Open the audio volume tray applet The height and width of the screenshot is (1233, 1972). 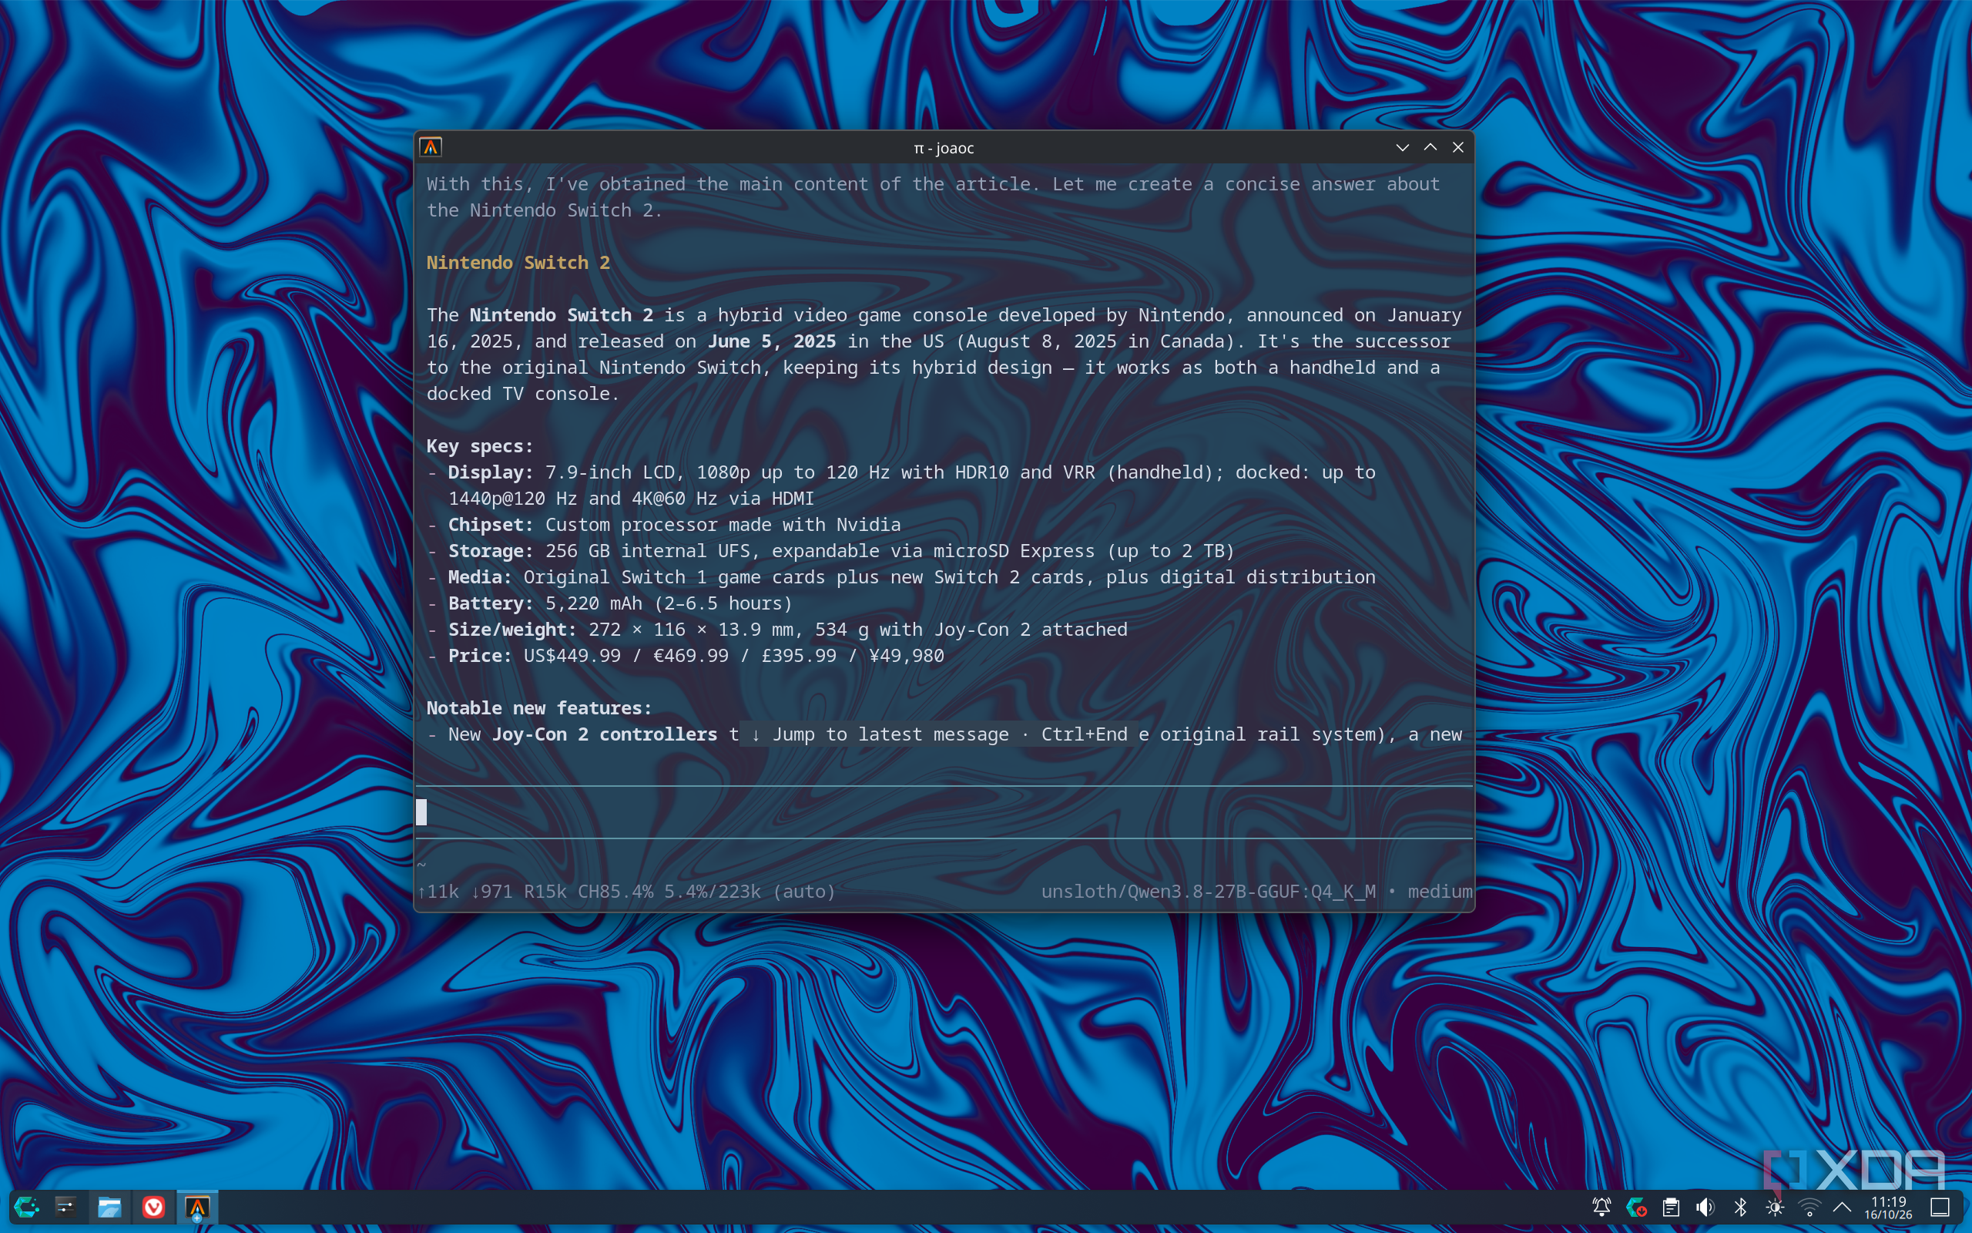click(x=1705, y=1207)
